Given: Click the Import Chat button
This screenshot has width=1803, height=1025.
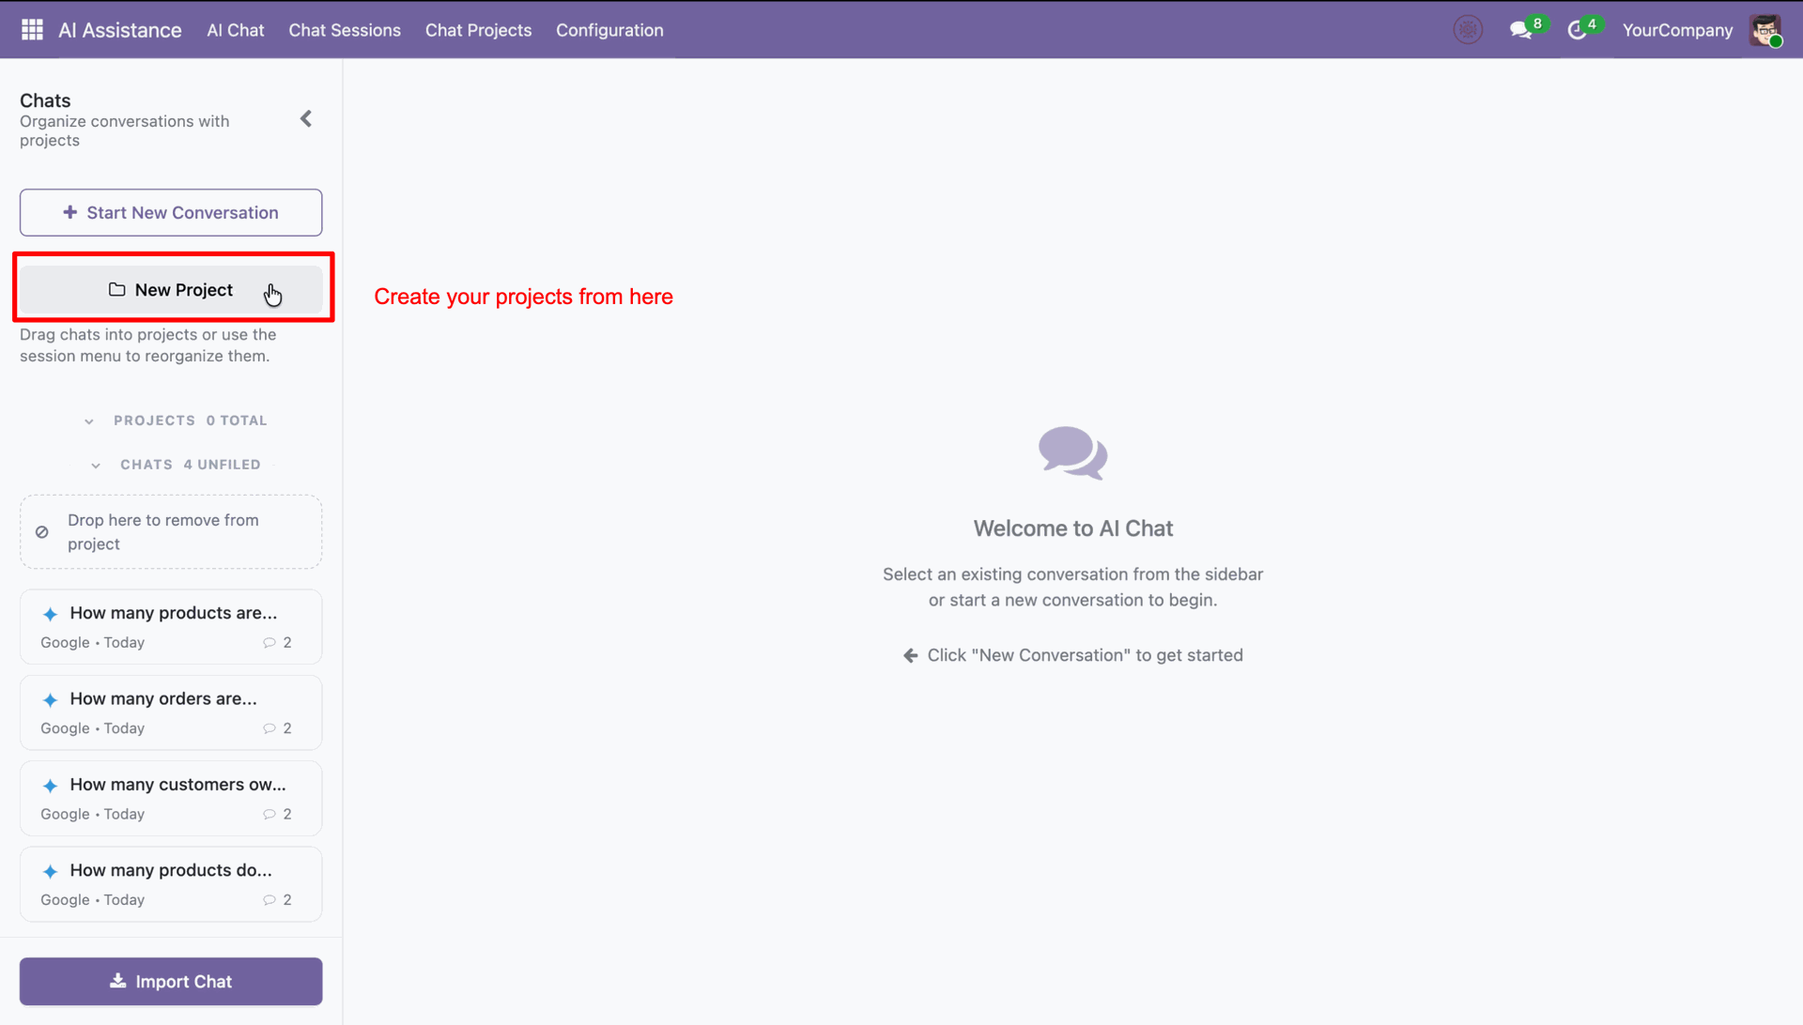Looking at the screenshot, I should tap(171, 982).
